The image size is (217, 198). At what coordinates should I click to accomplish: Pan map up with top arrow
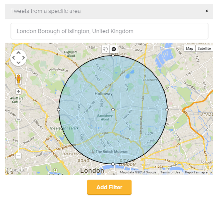click(19, 53)
